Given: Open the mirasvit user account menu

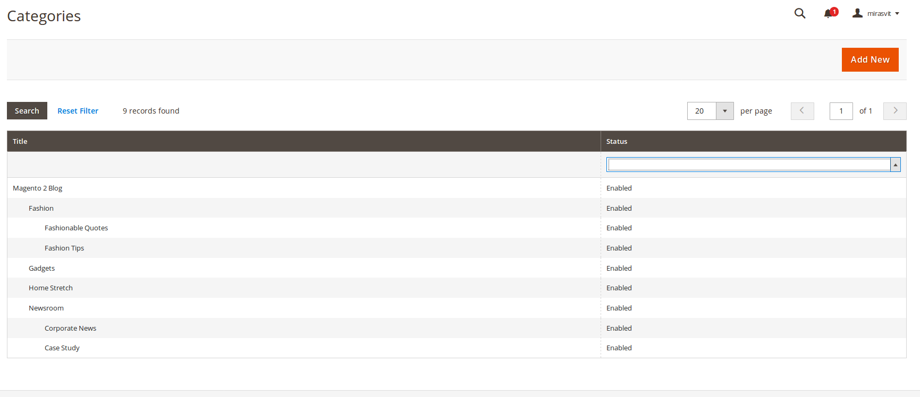Looking at the screenshot, I should pos(876,14).
